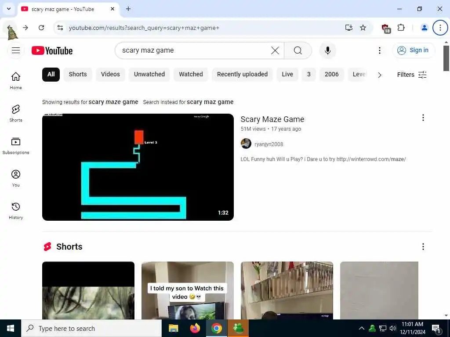The height and width of the screenshot is (337, 450).
Task: Play the Scary Maze Game thumbnail
Action: click(138, 167)
